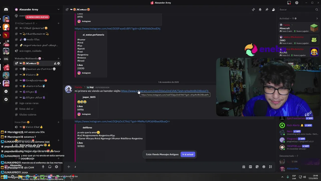Open the DQejuOmEVkK Instagram reel link
Screen dimensions: 321x181
click(165, 91)
